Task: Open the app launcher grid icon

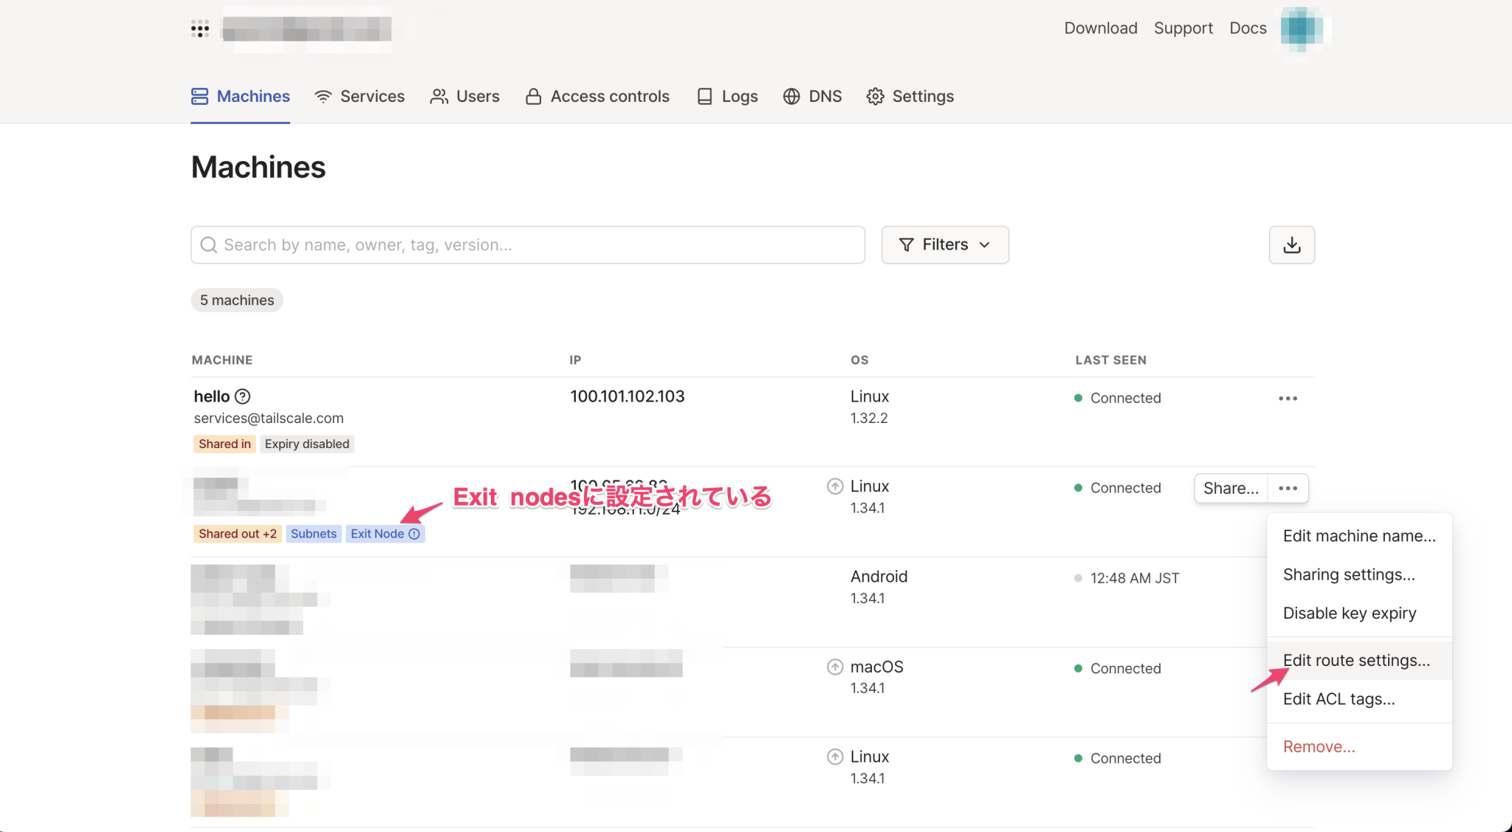Action: click(x=200, y=29)
